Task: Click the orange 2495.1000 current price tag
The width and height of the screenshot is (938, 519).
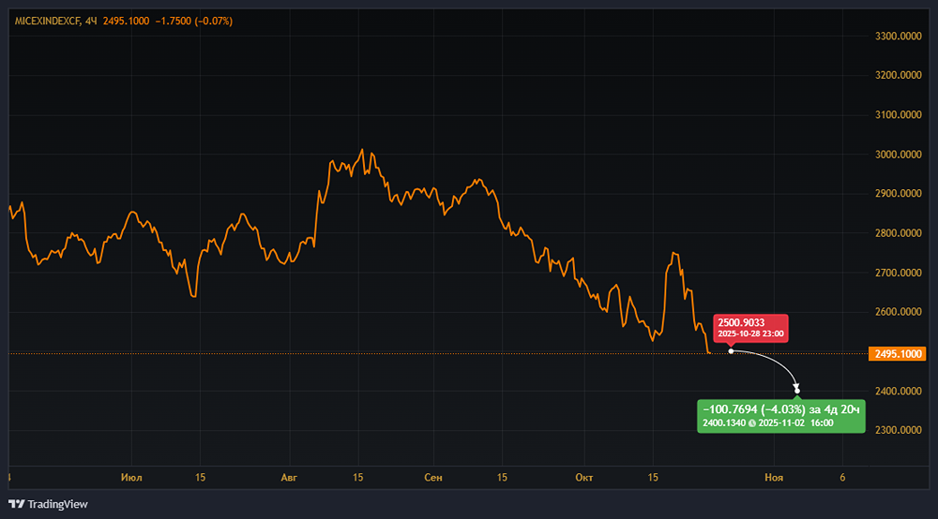Action: tap(899, 353)
